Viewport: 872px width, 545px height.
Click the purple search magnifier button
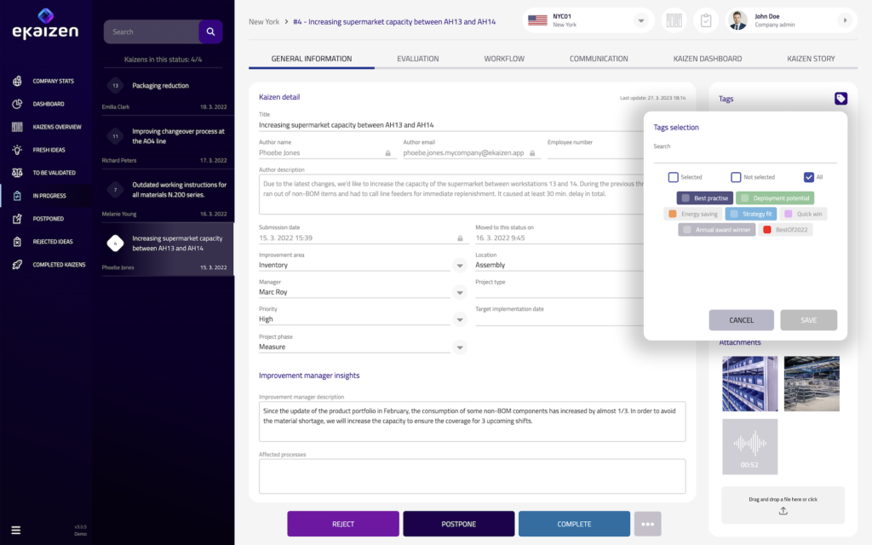[x=210, y=32]
